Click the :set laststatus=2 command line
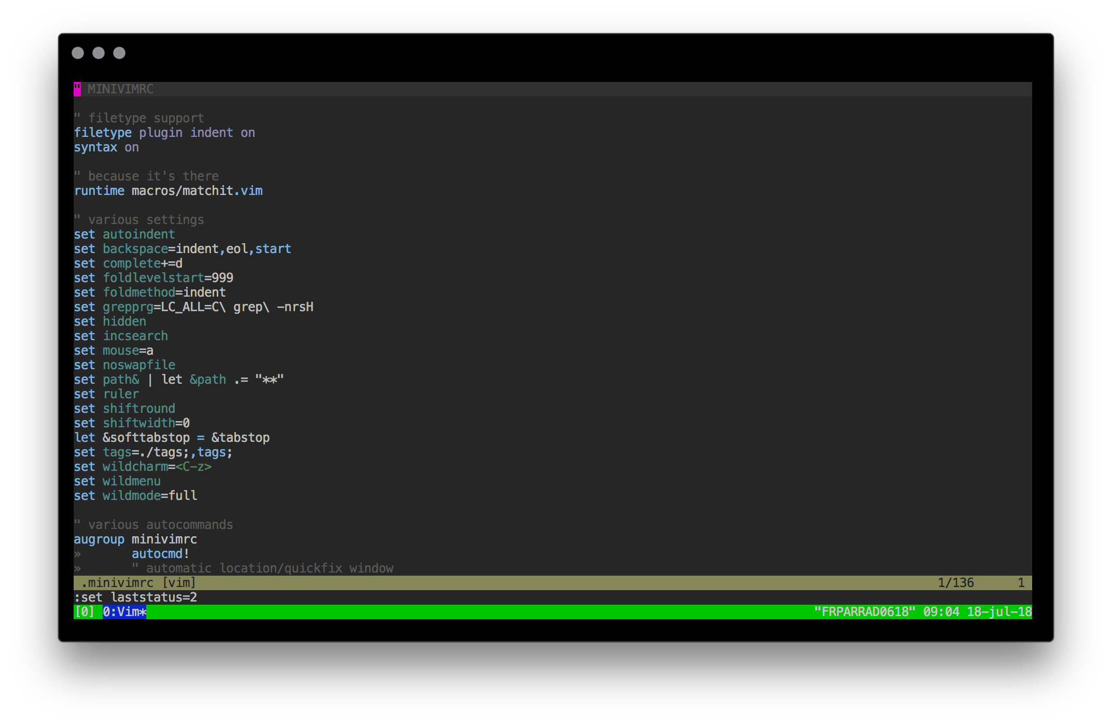This screenshot has height=725, width=1112. [135, 597]
